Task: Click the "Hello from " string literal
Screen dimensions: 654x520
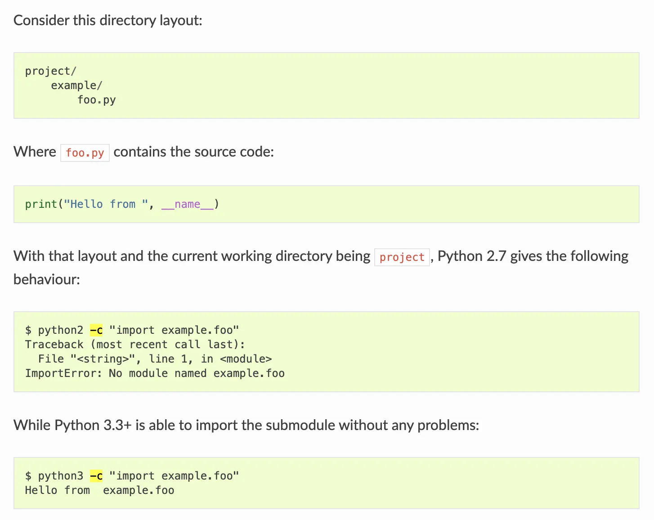Action: [106, 204]
